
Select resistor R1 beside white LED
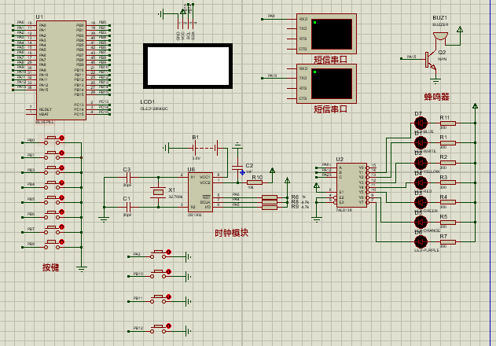(x=448, y=143)
